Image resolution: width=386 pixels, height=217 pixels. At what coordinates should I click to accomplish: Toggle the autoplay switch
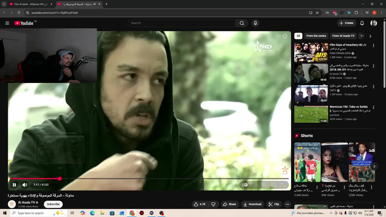245,185
